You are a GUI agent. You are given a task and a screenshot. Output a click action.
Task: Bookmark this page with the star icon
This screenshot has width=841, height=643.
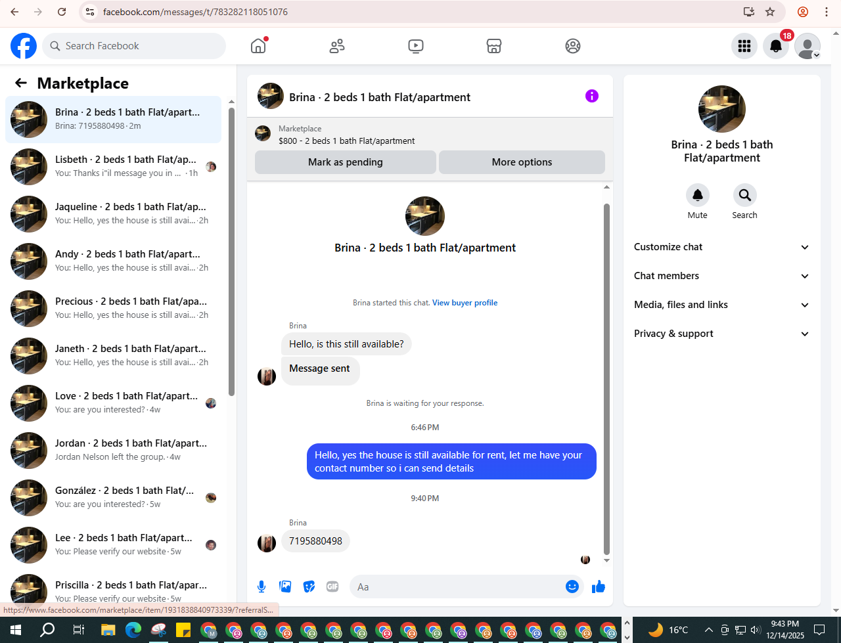tap(770, 12)
